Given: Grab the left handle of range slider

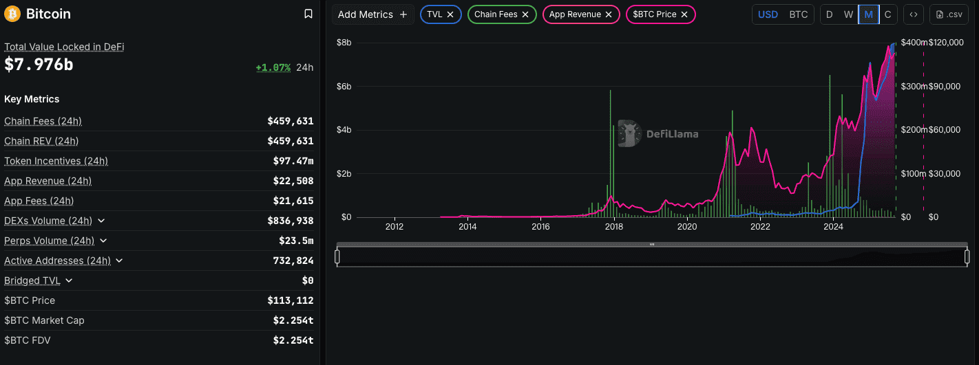Looking at the screenshot, I should [337, 256].
